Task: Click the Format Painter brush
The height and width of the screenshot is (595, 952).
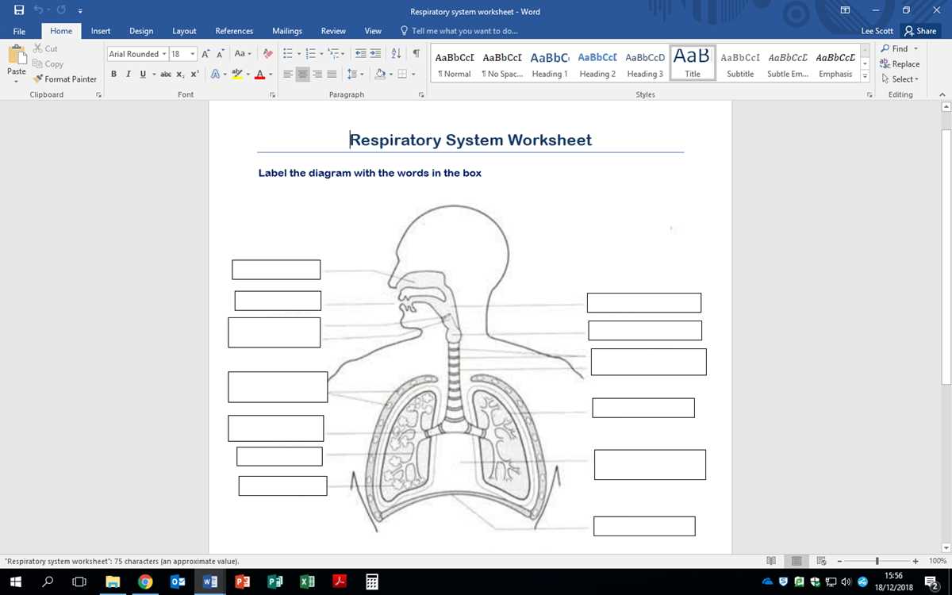Action: point(38,79)
